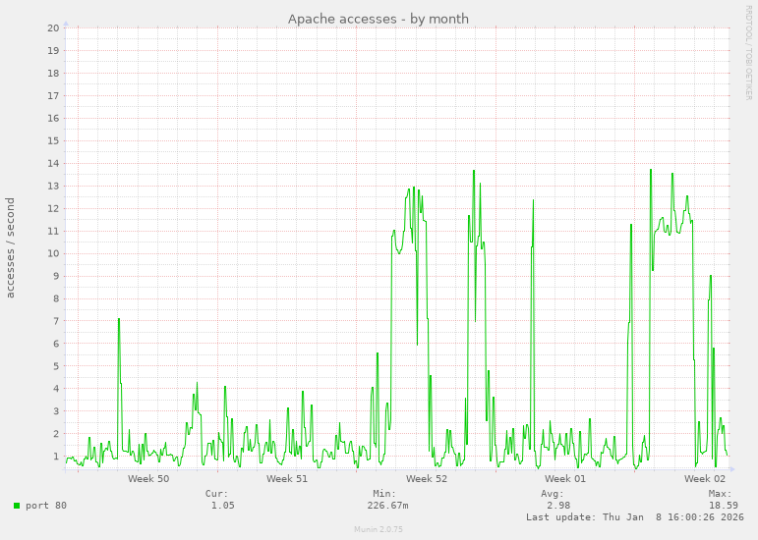Screen dimensions: 758x540
Task: Click the 'Week 01' x-axis label
Action: 565,479
